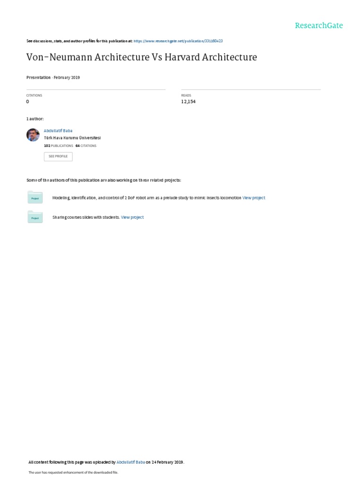
Task: Click the SEE PROFILE button
Action: 58,156
